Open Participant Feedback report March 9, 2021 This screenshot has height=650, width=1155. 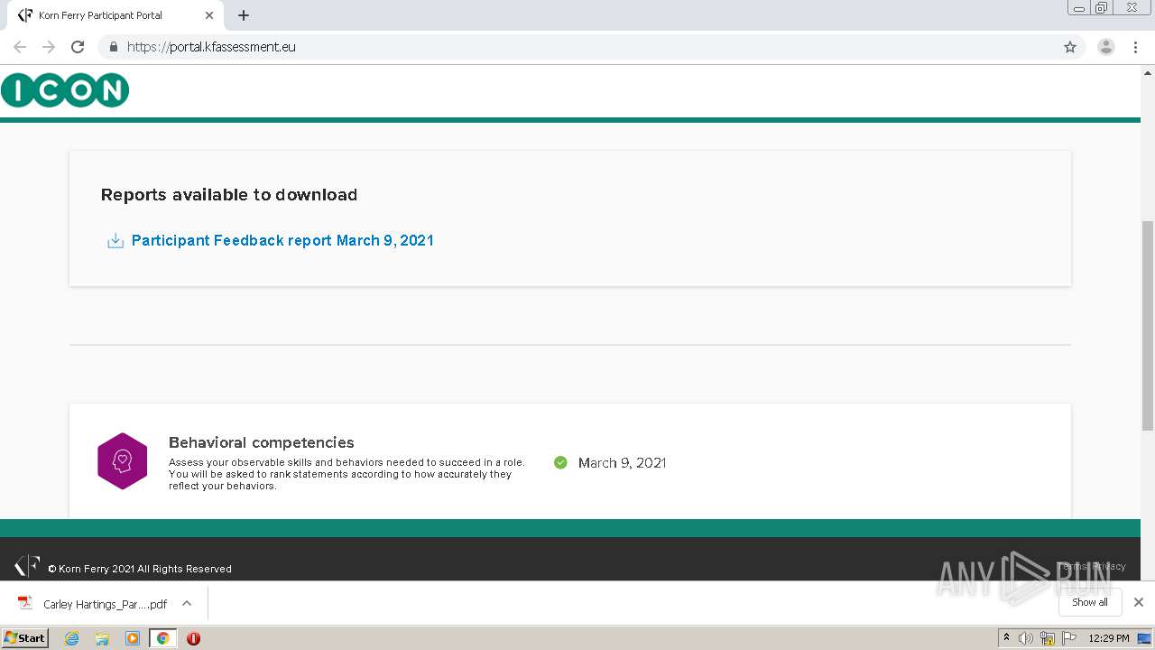[282, 240]
